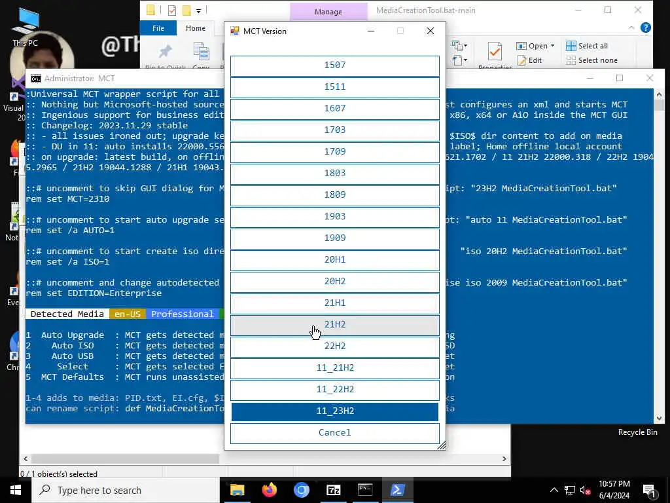The image size is (670, 503).
Task: Select the 1607 version option
Action: click(x=334, y=109)
